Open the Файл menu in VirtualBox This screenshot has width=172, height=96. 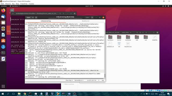[2, 4]
